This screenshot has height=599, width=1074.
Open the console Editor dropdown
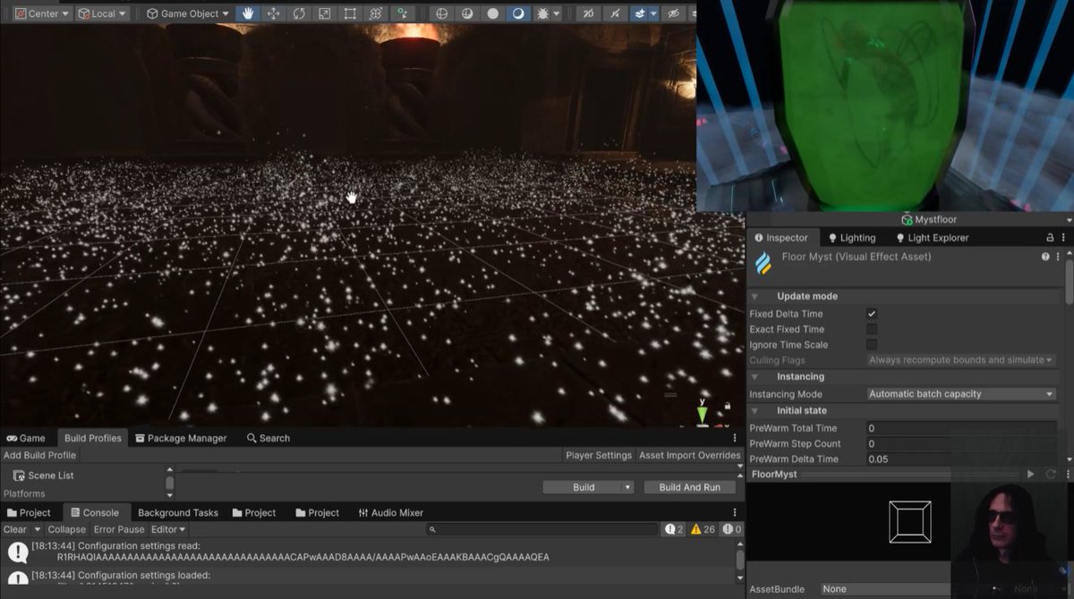[x=168, y=529]
